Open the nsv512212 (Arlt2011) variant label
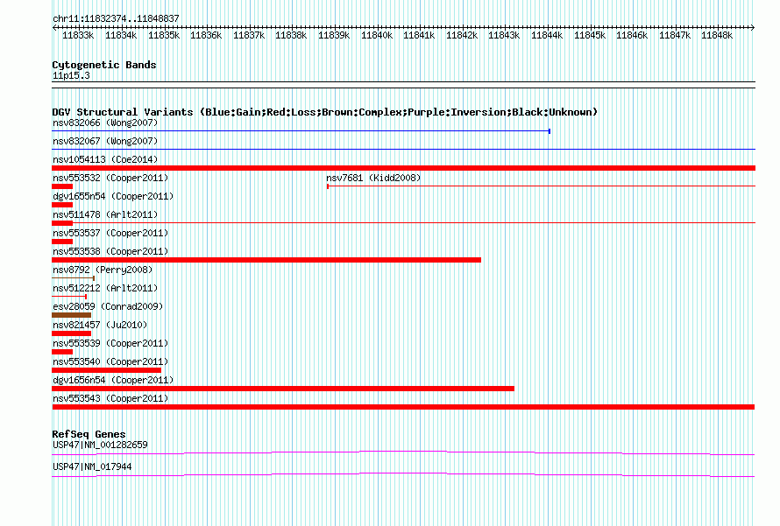Screen dimensions: 780x526 [x=105, y=288]
